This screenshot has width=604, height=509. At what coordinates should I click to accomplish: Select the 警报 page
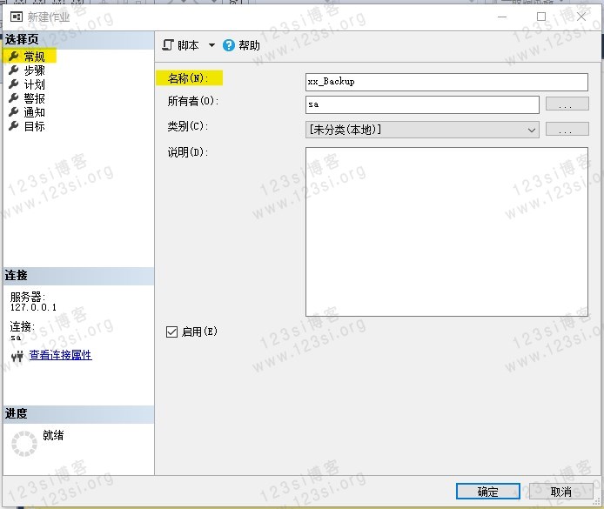point(35,98)
